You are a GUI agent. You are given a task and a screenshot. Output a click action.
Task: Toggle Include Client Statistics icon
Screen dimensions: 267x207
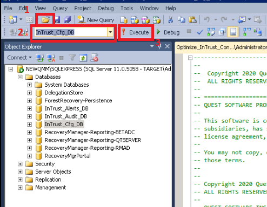coord(258,32)
